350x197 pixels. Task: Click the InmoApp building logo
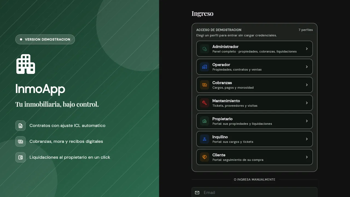coord(26,64)
